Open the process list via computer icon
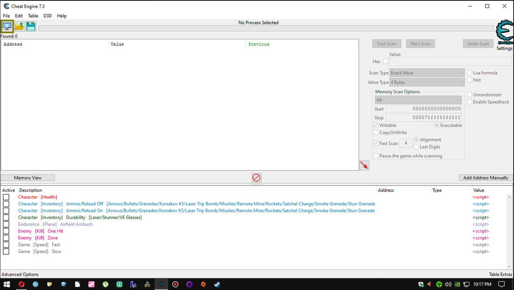Viewport: 514px width, 290px height. click(7, 26)
